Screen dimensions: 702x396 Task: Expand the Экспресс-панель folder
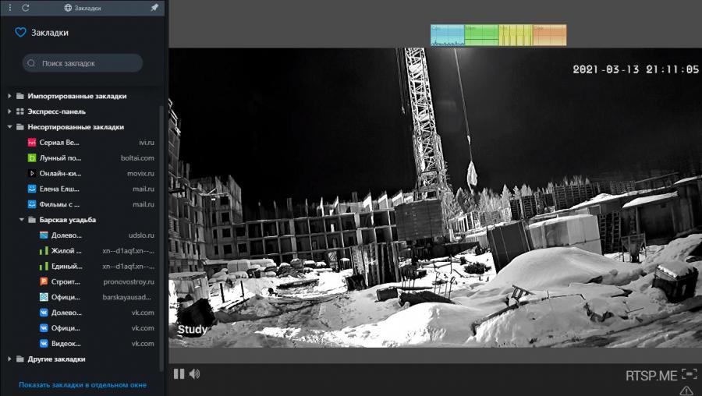(10, 111)
